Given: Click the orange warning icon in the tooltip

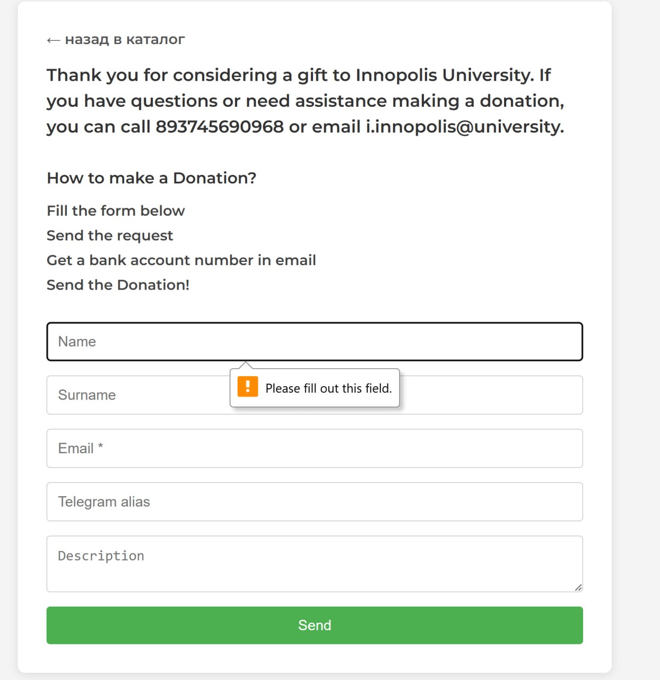Looking at the screenshot, I should click(x=248, y=387).
